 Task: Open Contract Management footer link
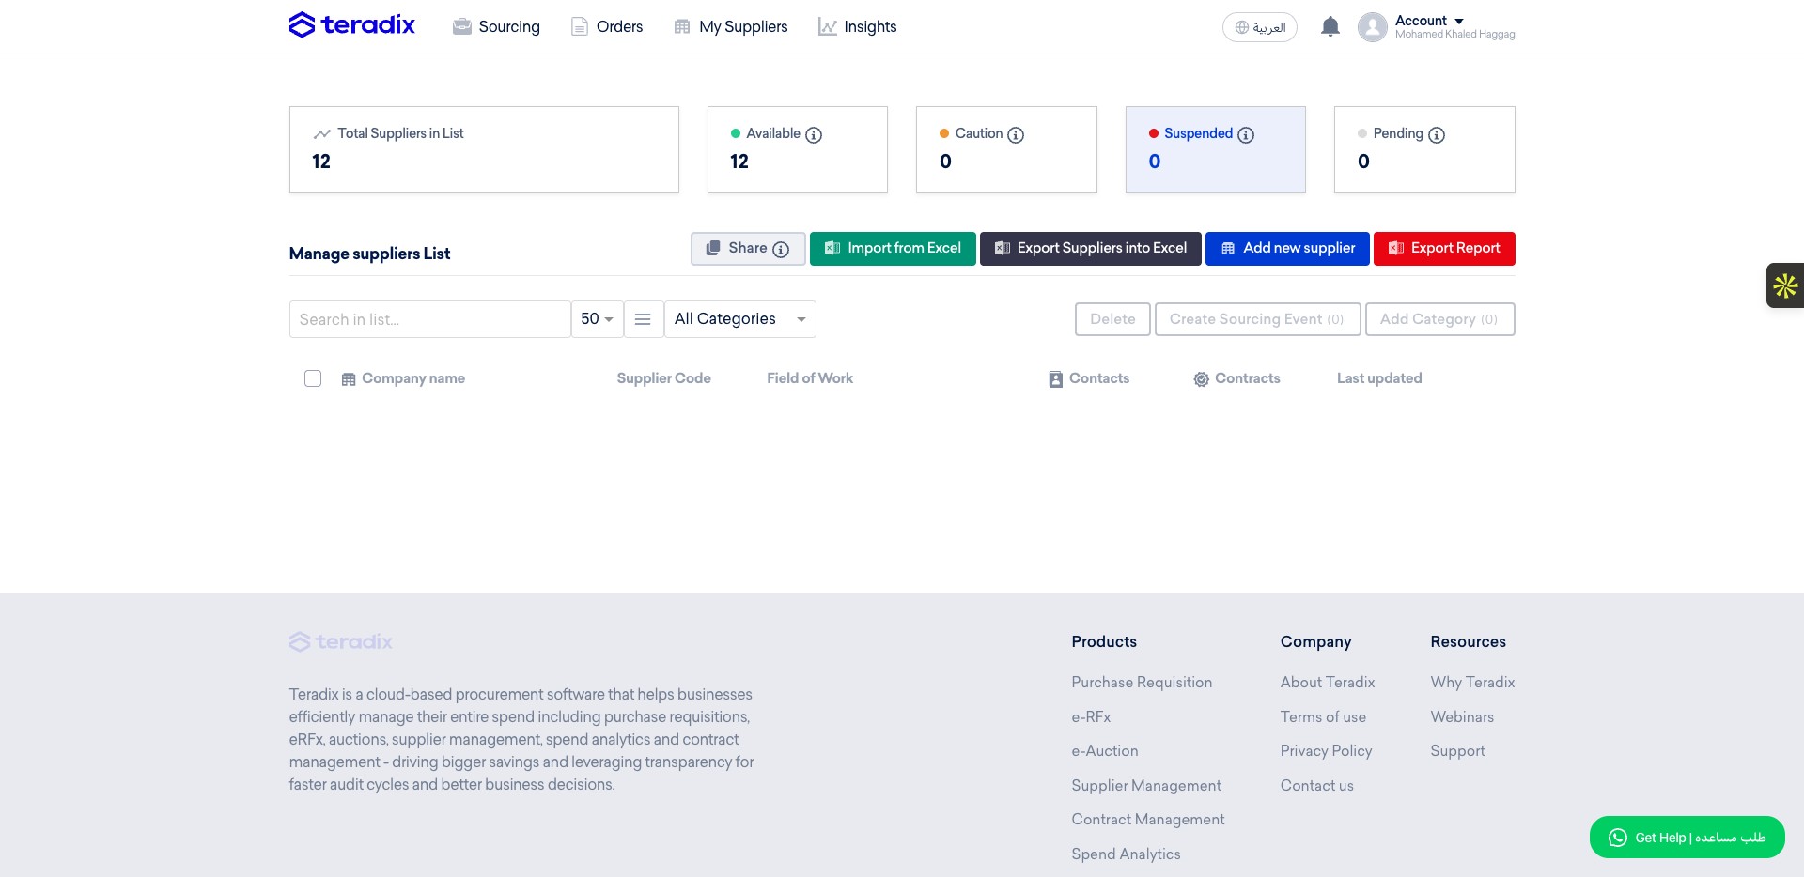pos(1148,820)
